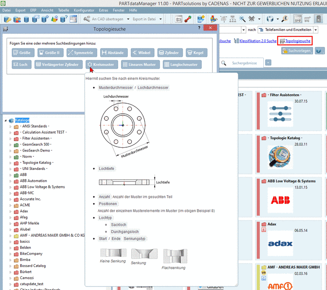The height and width of the screenshot is (290, 327).
Task: Click the help question mark in Topologiesuche dialog
Action: click(x=199, y=28)
